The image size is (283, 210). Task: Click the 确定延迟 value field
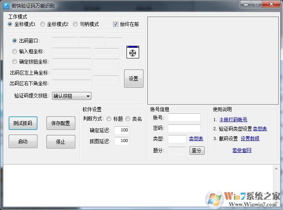(122, 130)
